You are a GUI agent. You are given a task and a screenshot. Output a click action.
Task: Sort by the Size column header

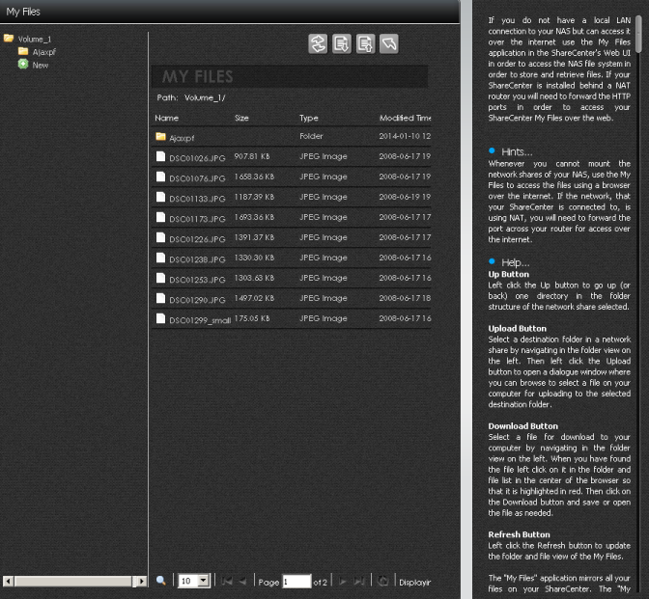241,118
